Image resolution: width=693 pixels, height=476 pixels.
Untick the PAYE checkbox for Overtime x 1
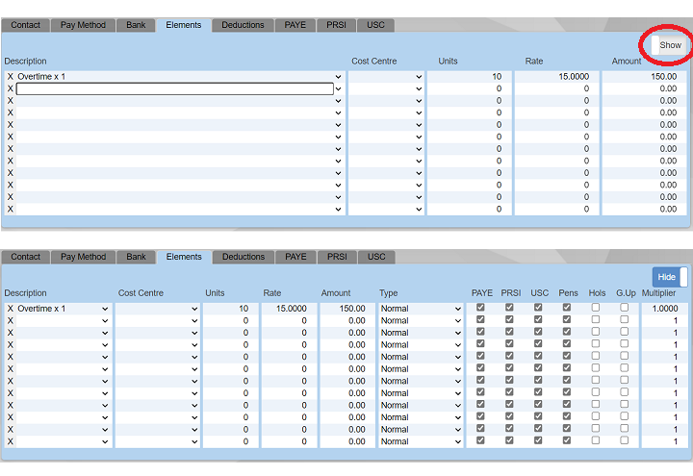(x=481, y=309)
